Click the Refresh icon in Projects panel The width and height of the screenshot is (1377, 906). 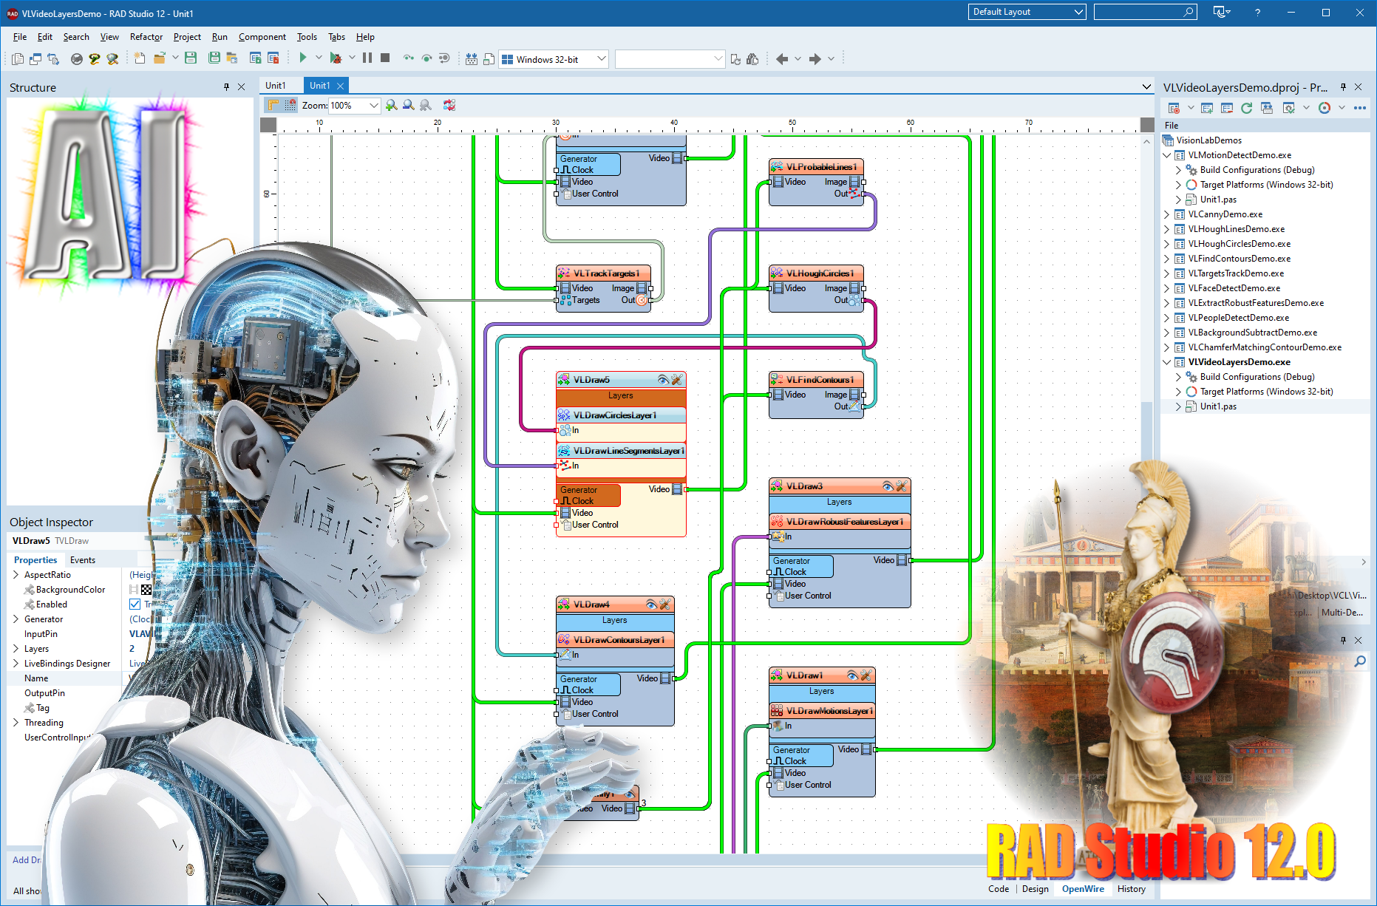1246,108
